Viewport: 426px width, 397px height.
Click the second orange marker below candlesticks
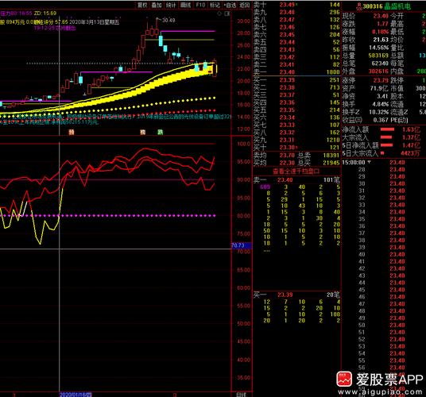click(143, 132)
